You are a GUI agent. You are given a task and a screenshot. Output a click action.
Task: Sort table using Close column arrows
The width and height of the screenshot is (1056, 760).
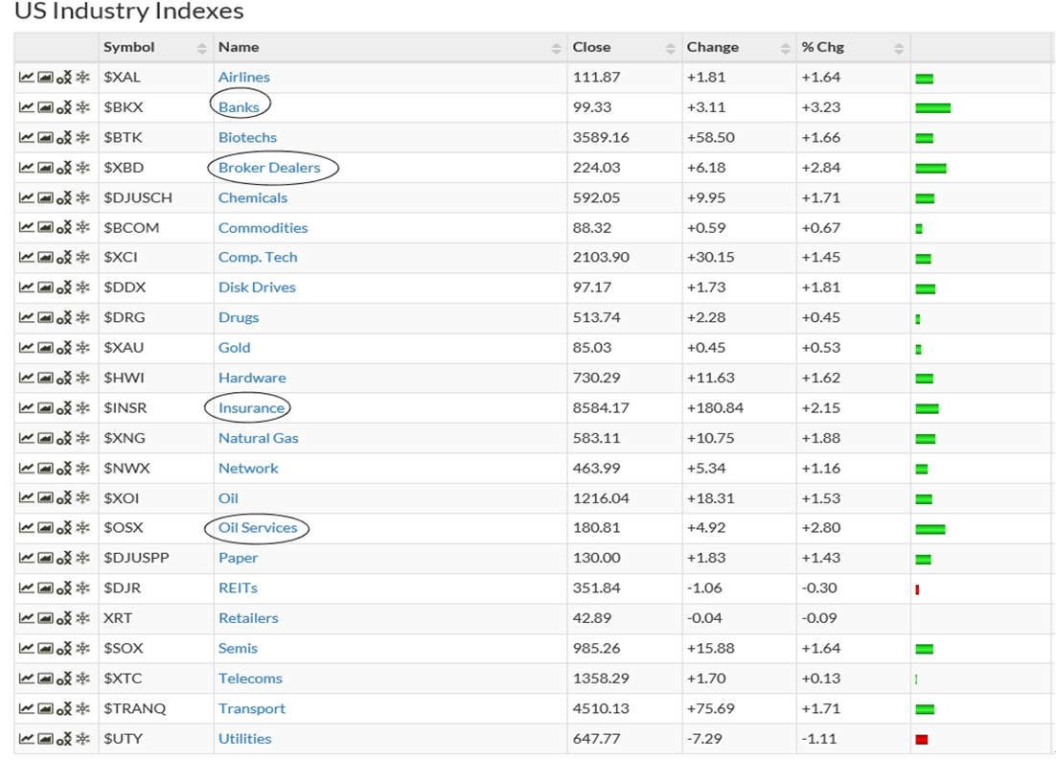pyautogui.click(x=671, y=48)
